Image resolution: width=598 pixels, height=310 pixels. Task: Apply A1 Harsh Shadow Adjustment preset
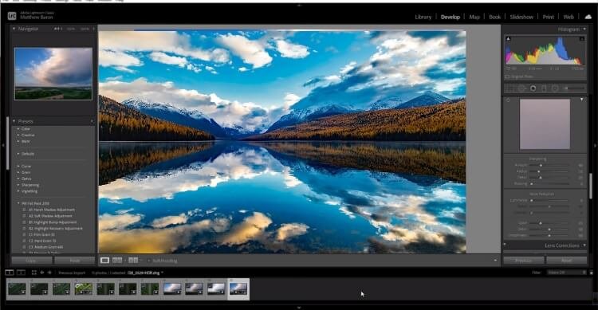(x=52, y=210)
